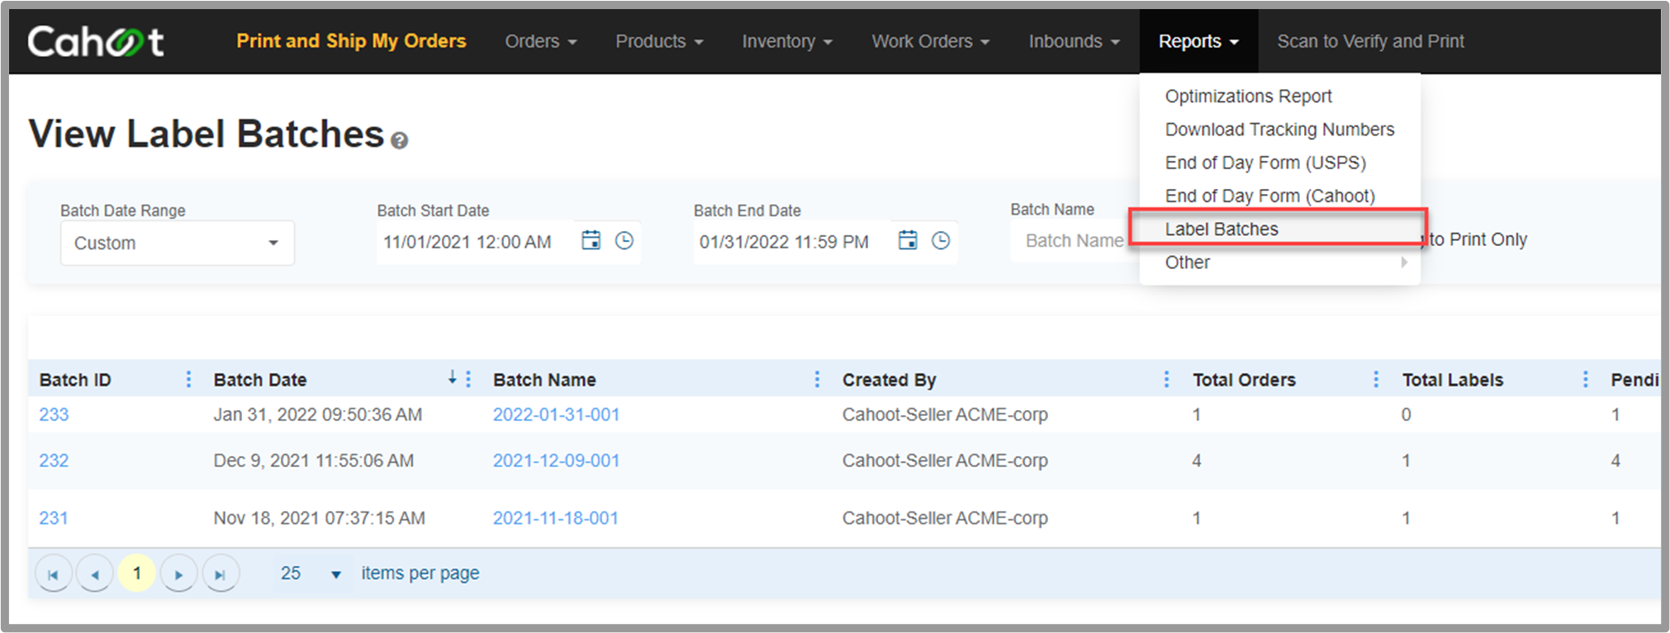Image resolution: width=1670 pixels, height=633 pixels.
Task: Open batch ID 231 link
Action: (53, 518)
